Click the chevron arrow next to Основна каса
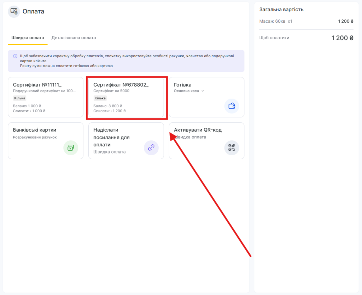Viewport: 362px width, 295px height. coord(203,91)
